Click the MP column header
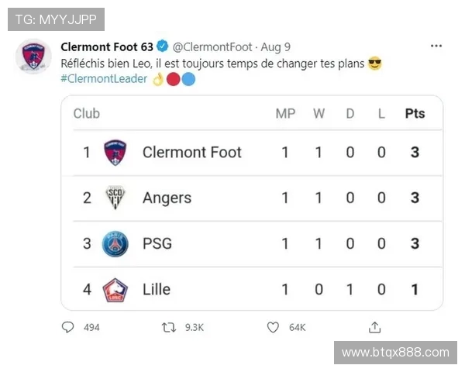This screenshot has width=465, height=372. click(x=285, y=113)
